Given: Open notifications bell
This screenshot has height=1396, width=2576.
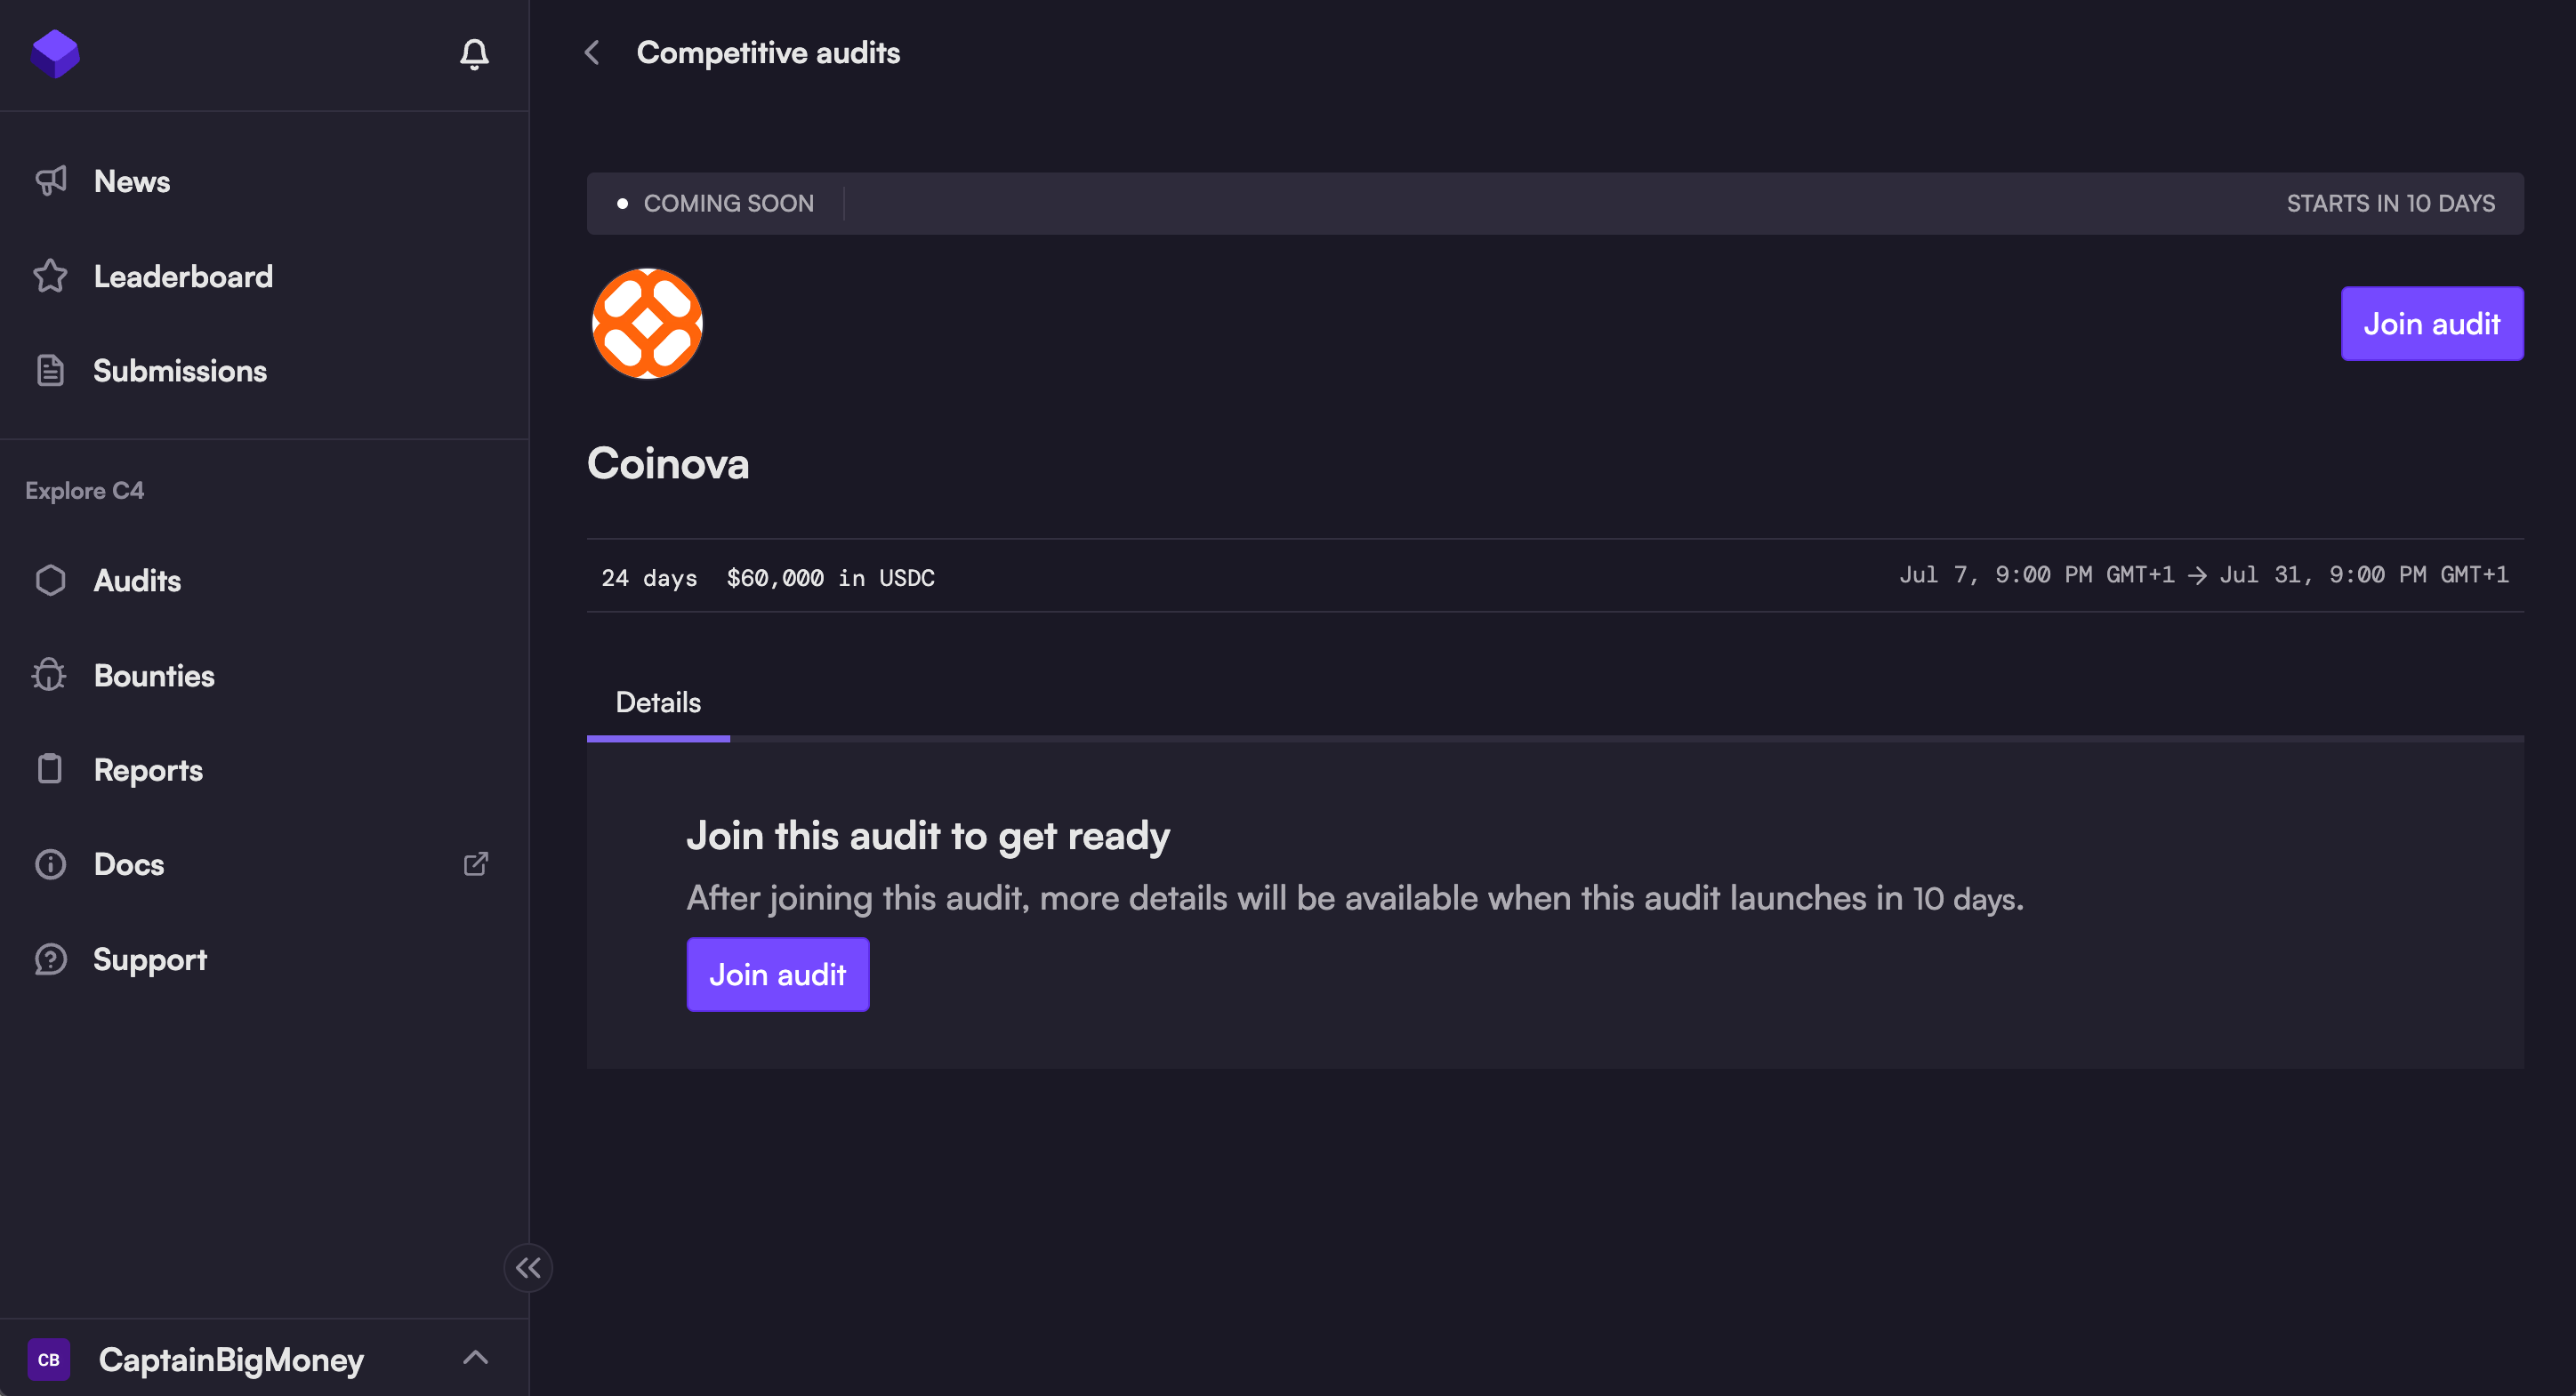Looking at the screenshot, I should (x=474, y=53).
